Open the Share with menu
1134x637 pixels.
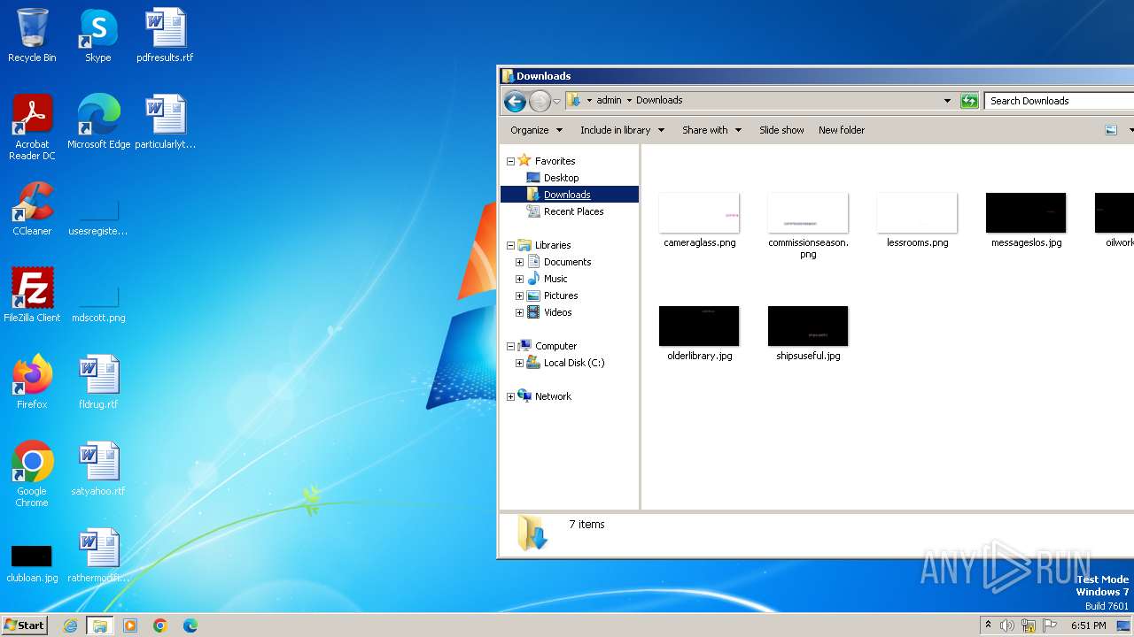[x=711, y=130]
